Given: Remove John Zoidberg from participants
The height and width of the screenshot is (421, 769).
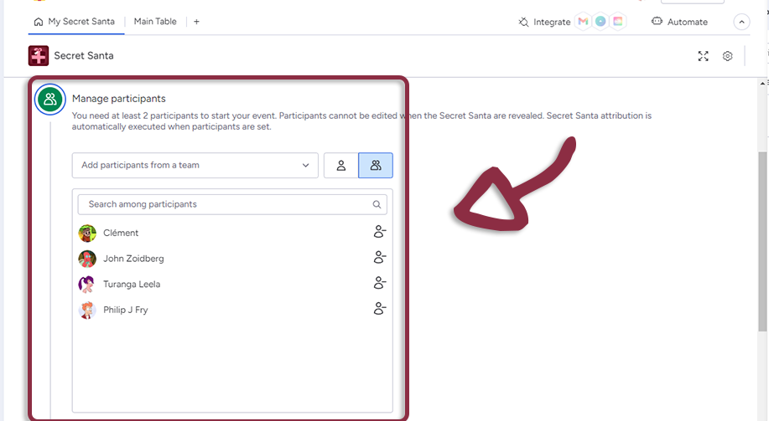Looking at the screenshot, I should pyautogui.click(x=380, y=258).
